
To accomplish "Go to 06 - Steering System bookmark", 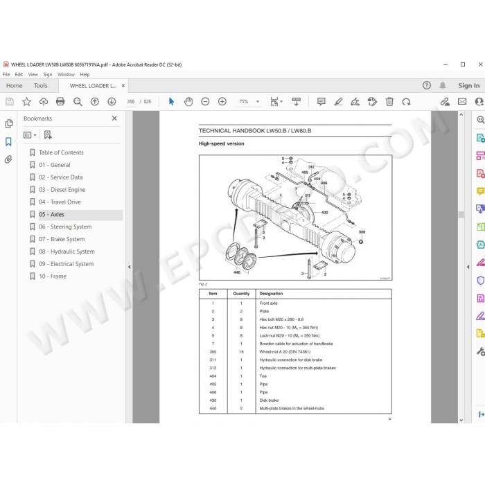I will click(65, 227).
